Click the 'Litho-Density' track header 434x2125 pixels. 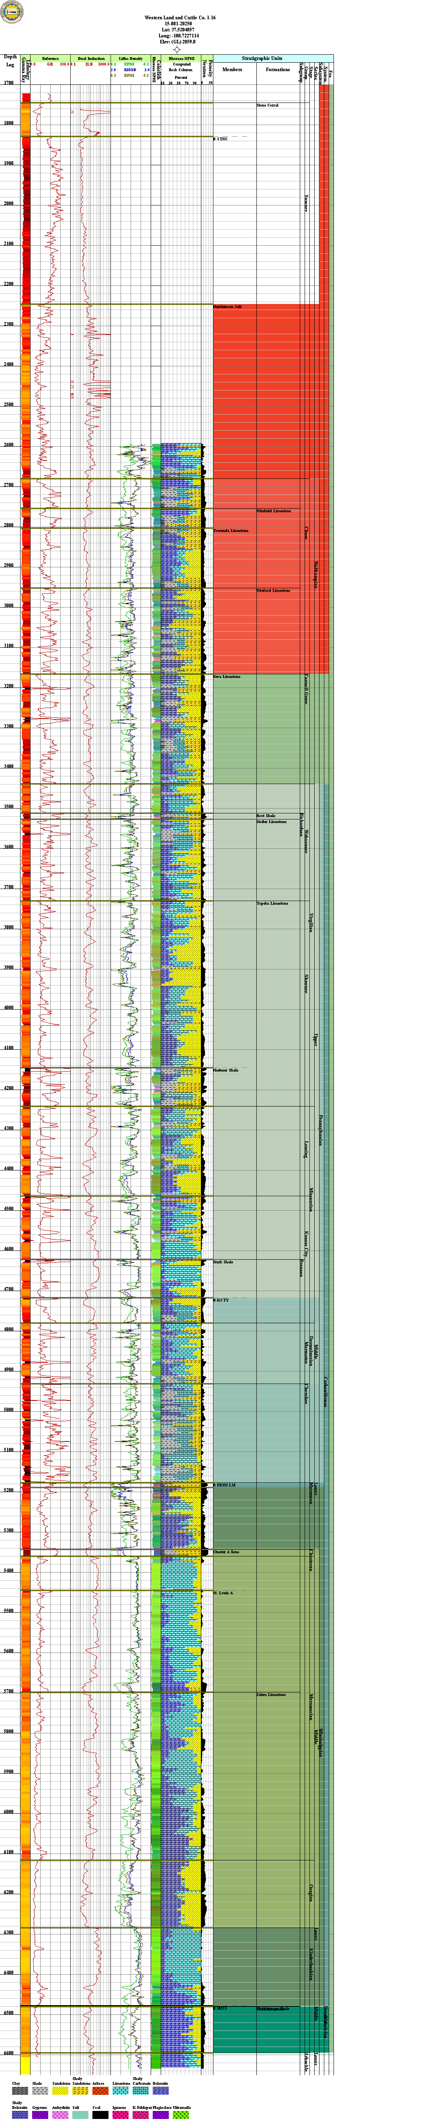click(130, 59)
